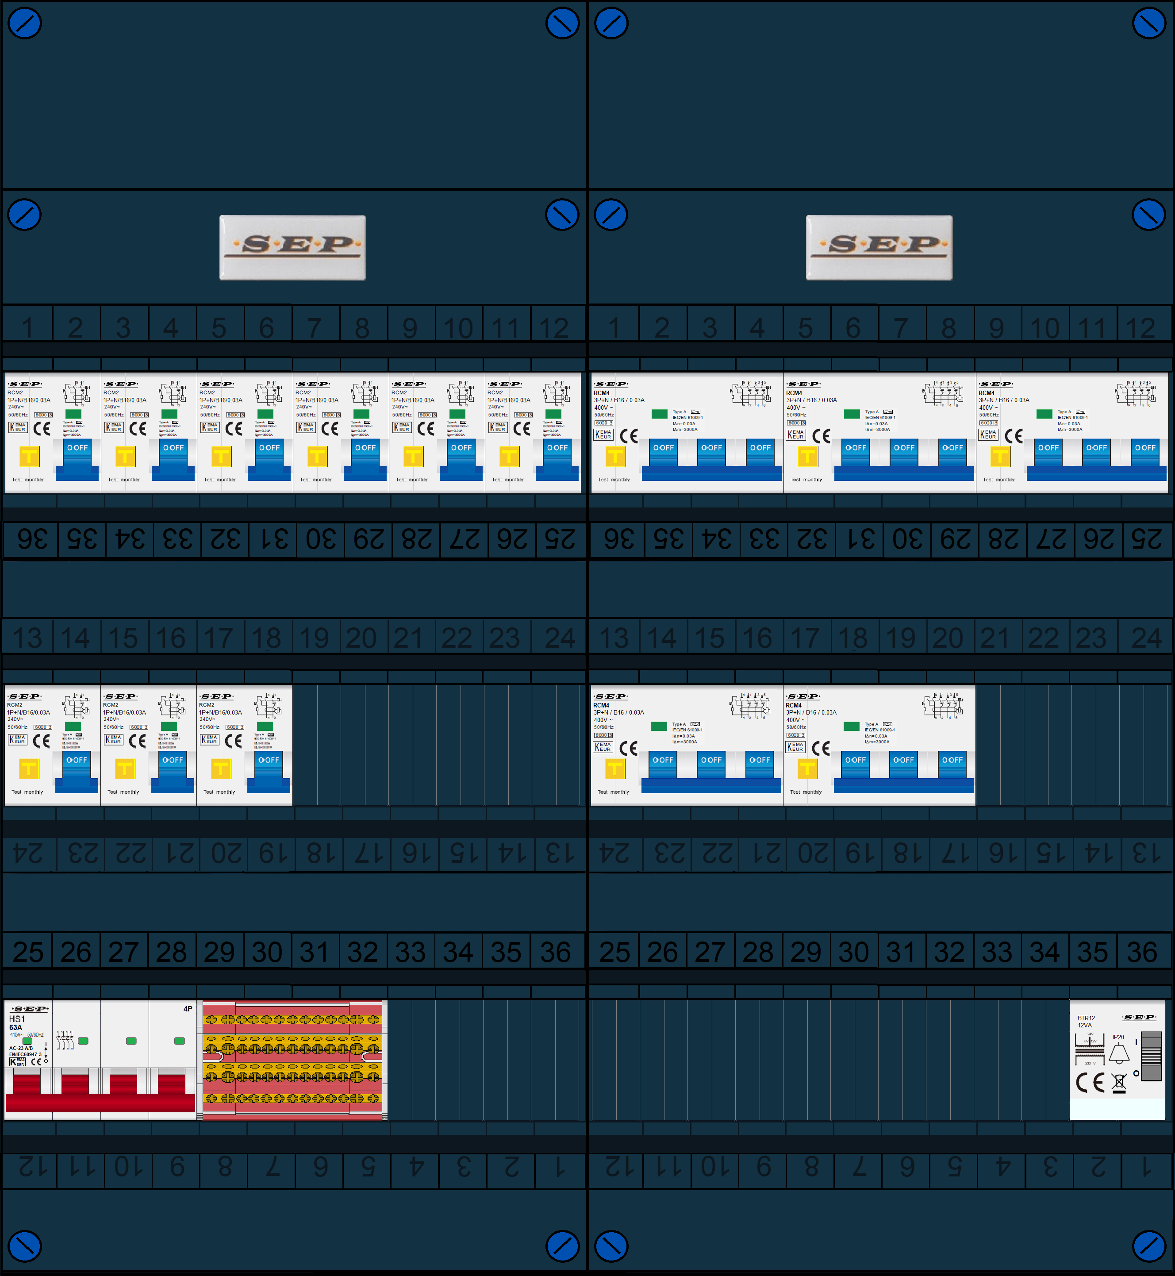Click the SEP logo plate on right panel cover
This screenshot has width=1175, height=1276.
pyautogui.click(x=879, y=247)
